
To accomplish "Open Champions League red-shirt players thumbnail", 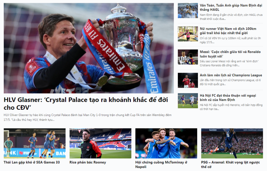I will pos(188,80).
